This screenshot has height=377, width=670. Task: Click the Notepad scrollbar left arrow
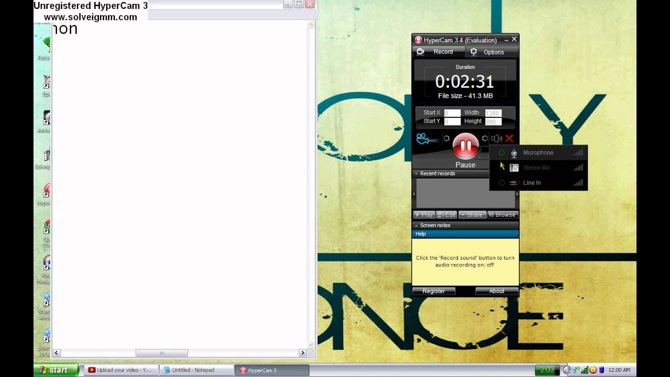pos(57,353)
